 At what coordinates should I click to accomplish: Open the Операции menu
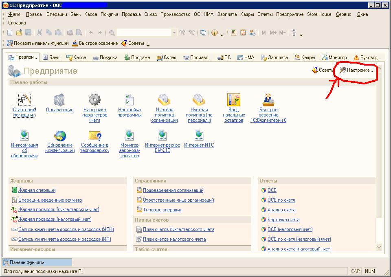57,14
